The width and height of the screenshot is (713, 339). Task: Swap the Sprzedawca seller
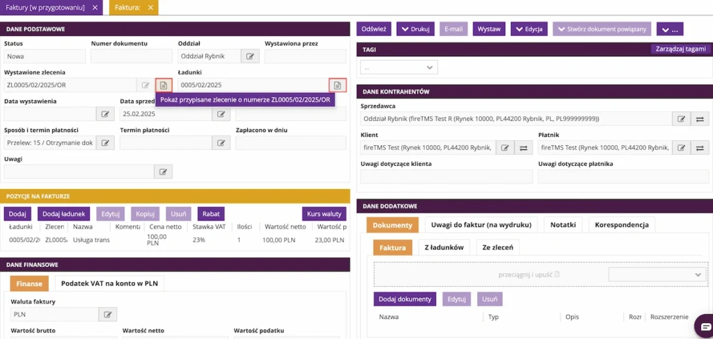[x=700, y=119]
